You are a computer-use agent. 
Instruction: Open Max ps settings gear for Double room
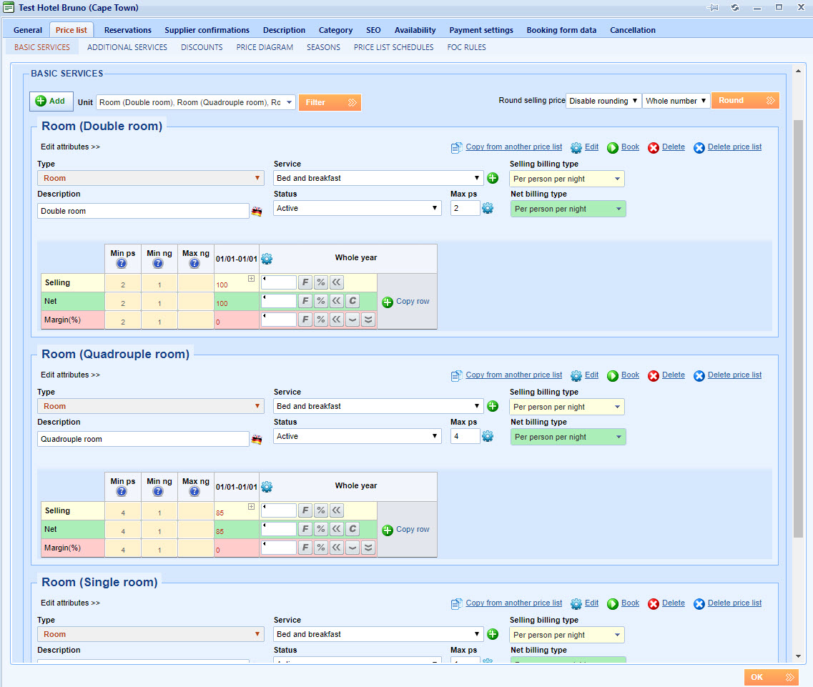tap(488, 209)
